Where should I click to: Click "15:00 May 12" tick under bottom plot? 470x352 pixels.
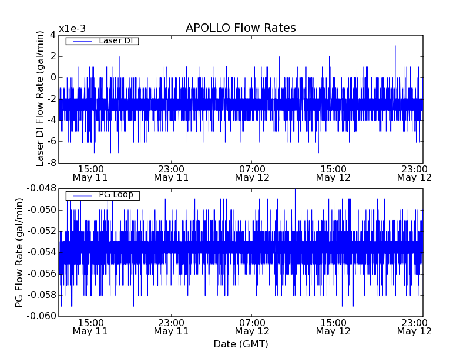333,326
